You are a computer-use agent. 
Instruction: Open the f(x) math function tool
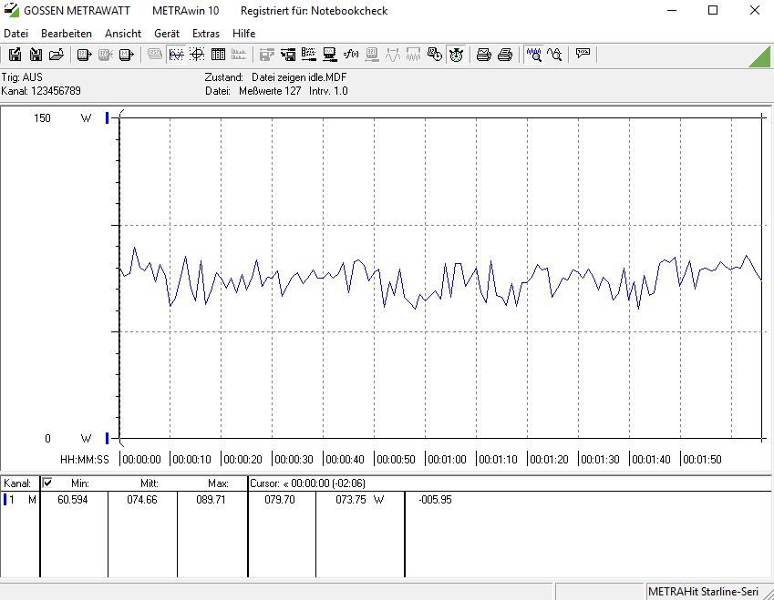point(351,55)
